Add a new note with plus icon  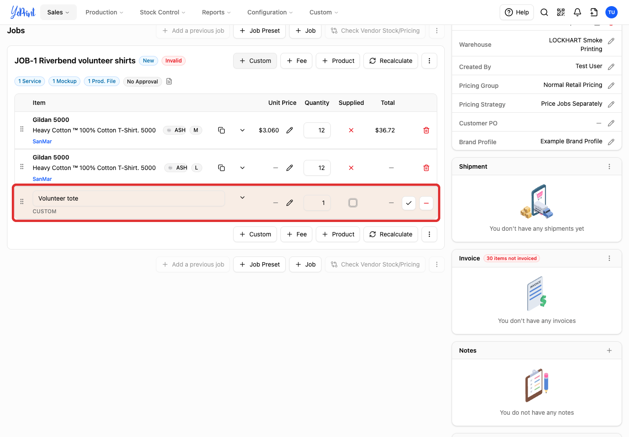609,350
